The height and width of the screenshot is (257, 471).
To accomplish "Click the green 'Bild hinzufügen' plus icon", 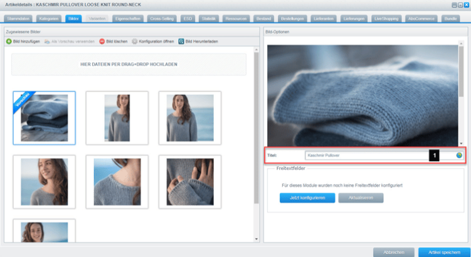I will click(x=9, y=41).
